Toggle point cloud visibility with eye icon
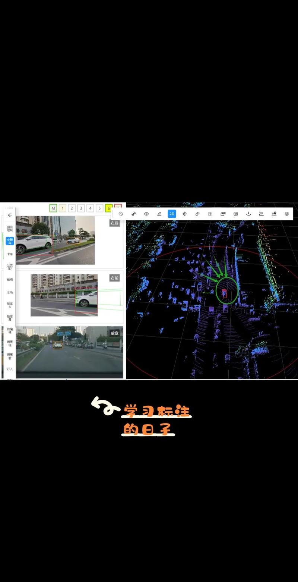 [146, 214]
